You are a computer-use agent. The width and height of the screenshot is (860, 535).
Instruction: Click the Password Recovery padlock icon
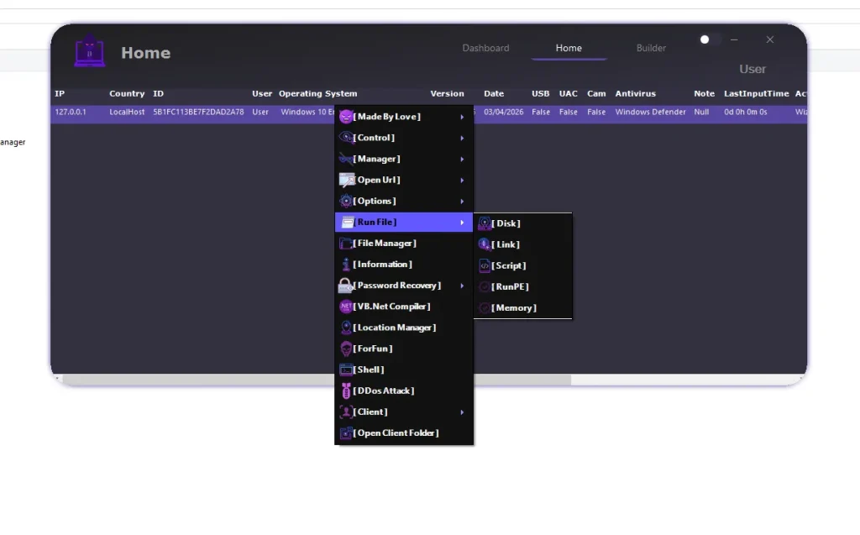coord(346,285)
